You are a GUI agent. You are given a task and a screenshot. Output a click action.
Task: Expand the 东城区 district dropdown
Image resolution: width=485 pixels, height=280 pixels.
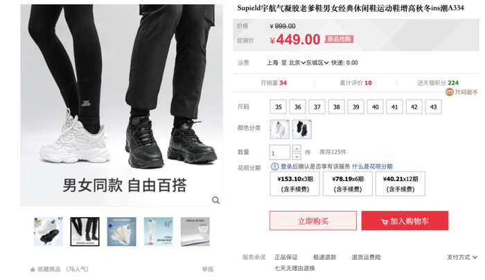[317, 63]
